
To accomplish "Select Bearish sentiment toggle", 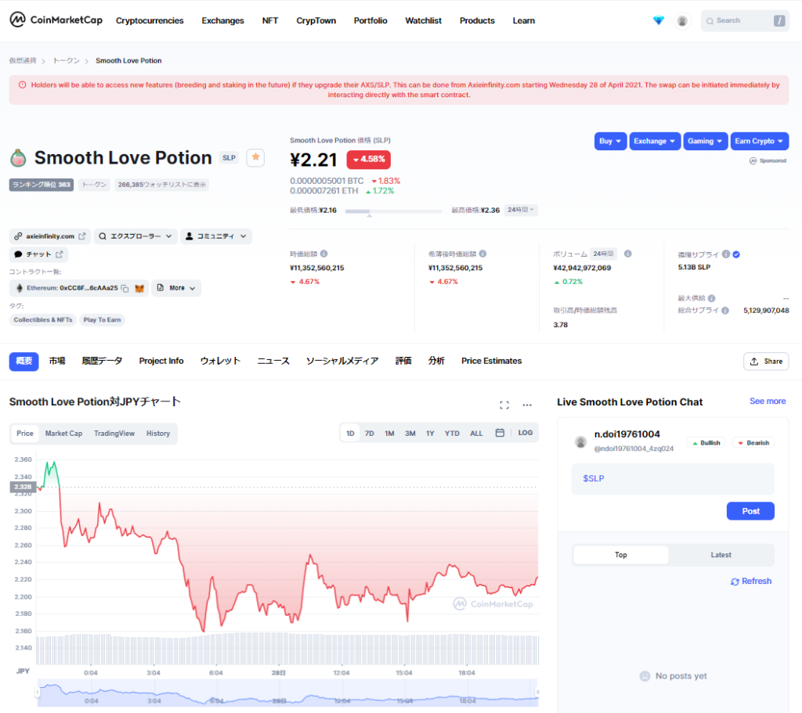I will point(753,443).
